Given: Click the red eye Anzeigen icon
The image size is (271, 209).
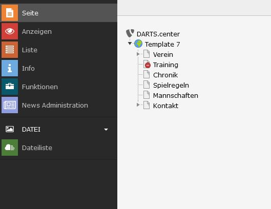Looking at the screenshot, I should pos(10,31).
